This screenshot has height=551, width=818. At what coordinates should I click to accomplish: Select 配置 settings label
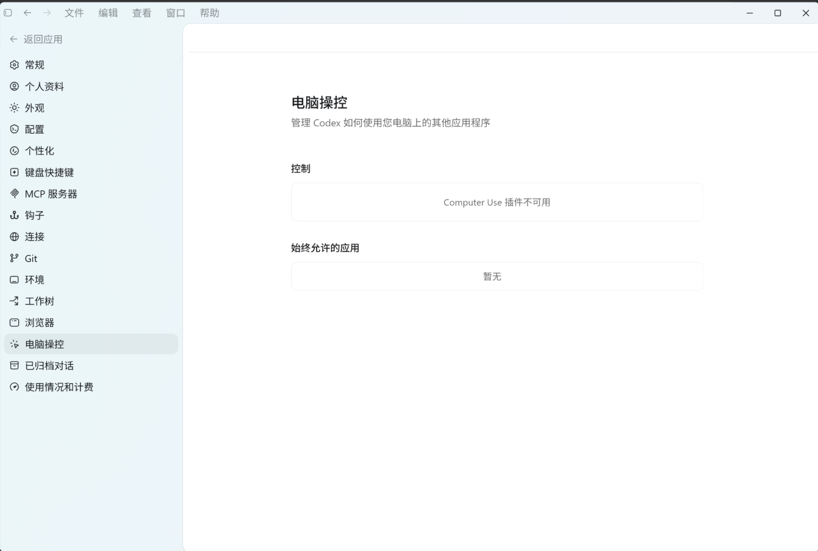(35, 129)
